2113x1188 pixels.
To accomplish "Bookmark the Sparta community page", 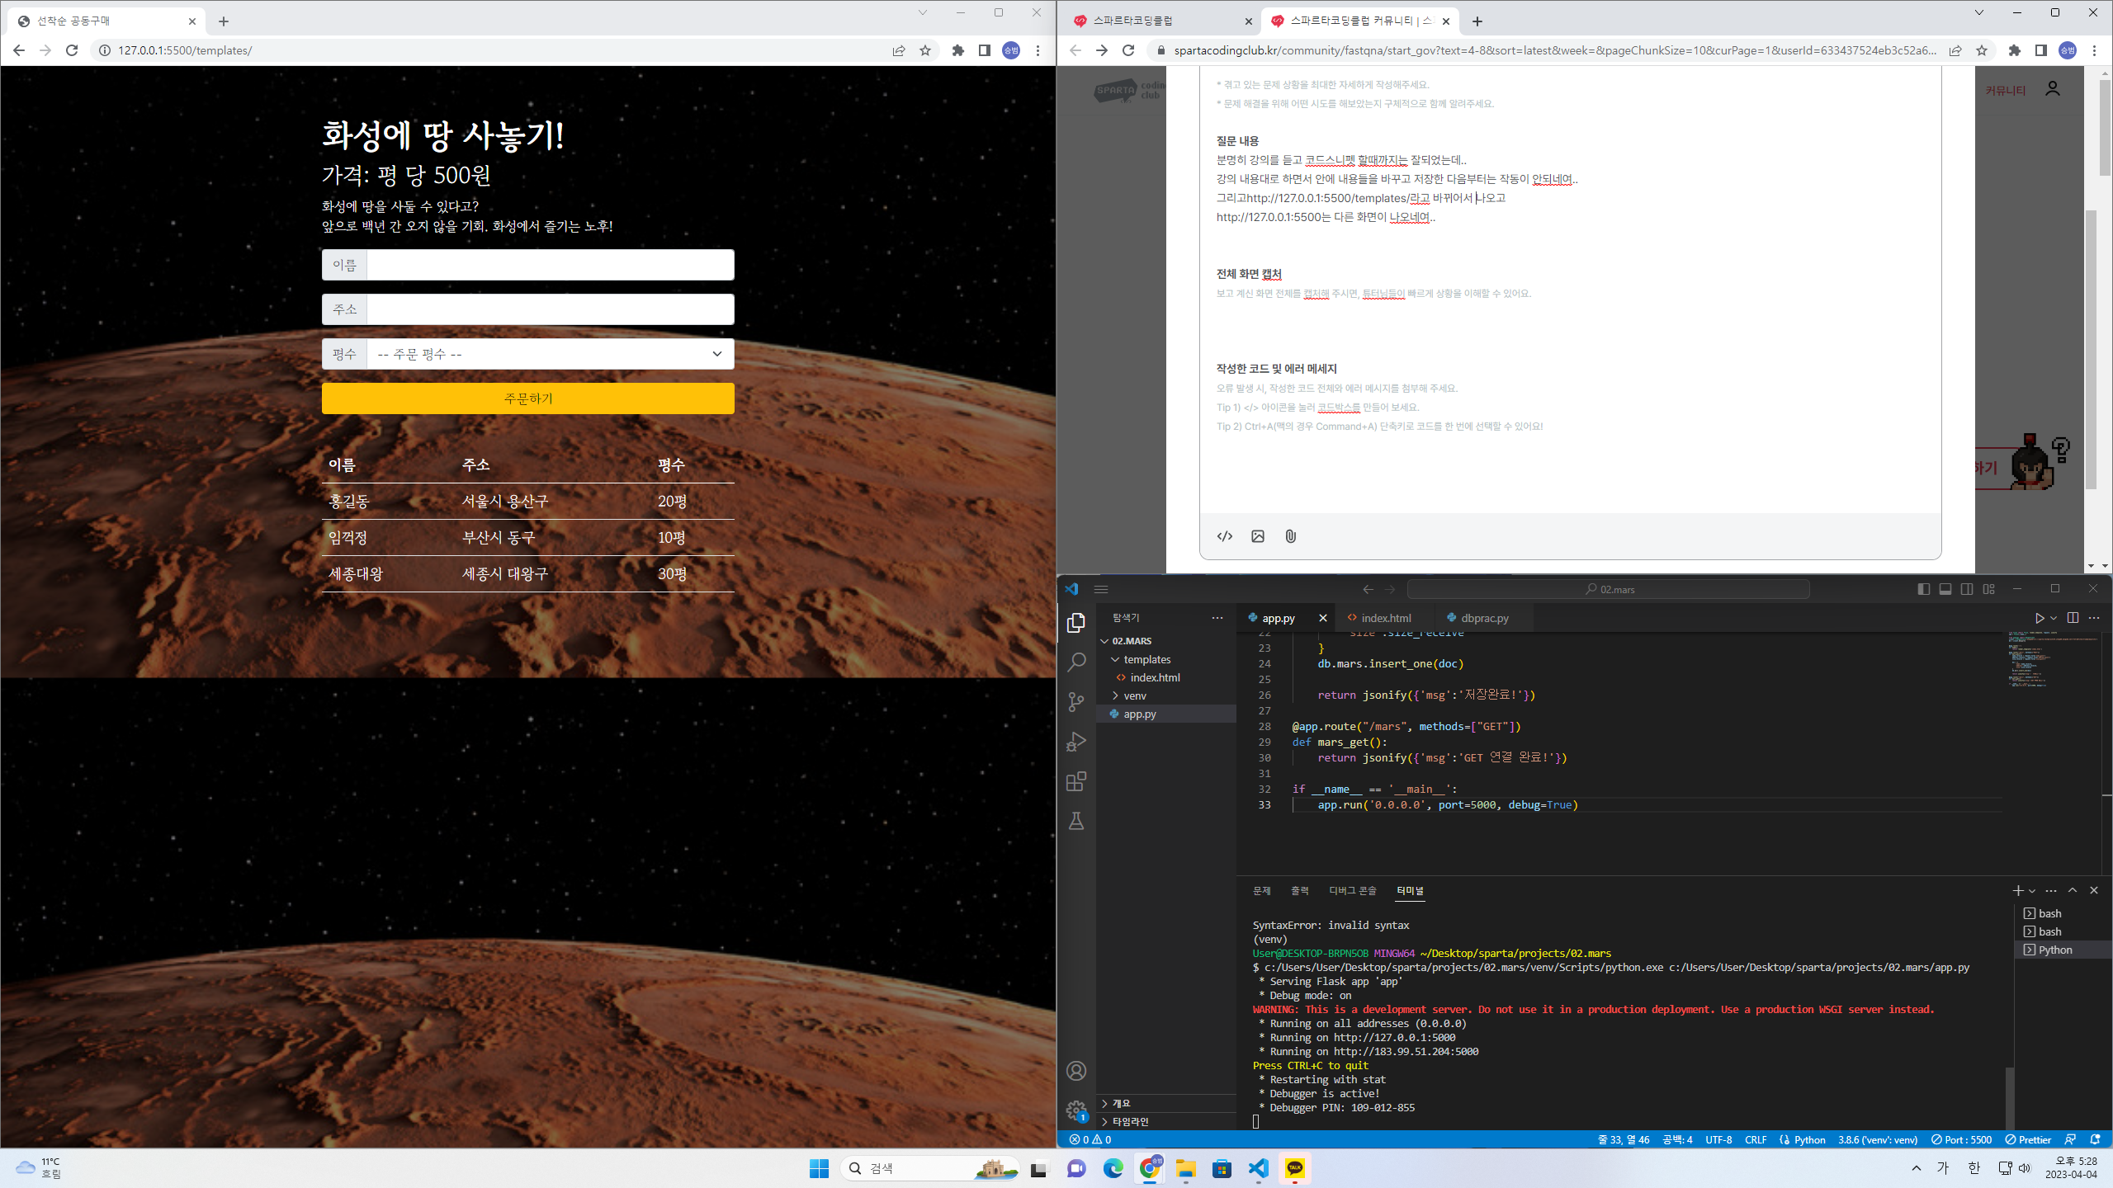I will click(1982, 50).
